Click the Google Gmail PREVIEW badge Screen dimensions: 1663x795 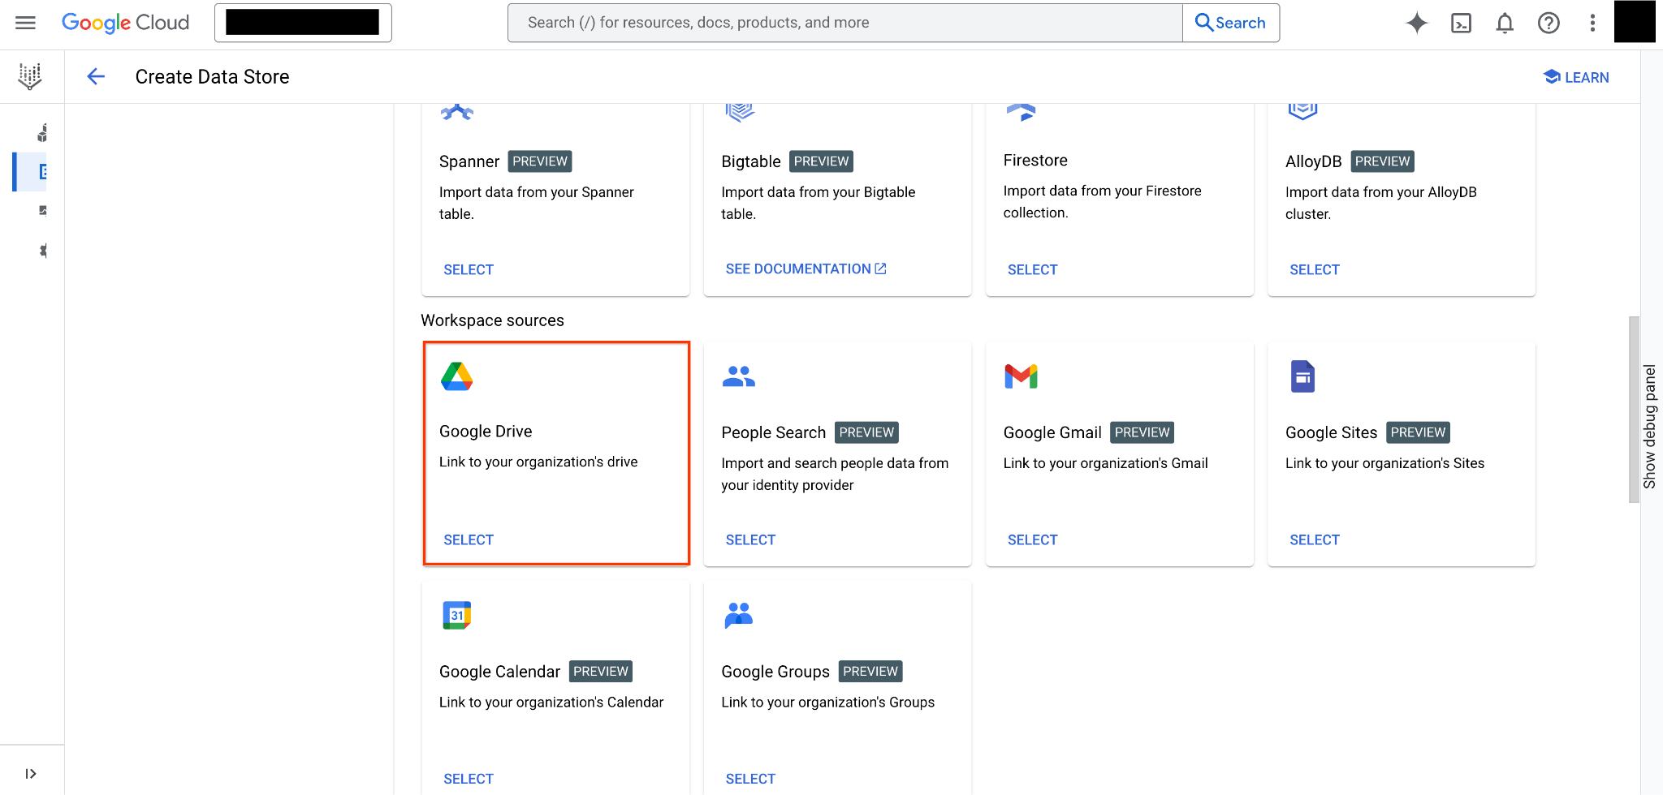[1142, 432]
